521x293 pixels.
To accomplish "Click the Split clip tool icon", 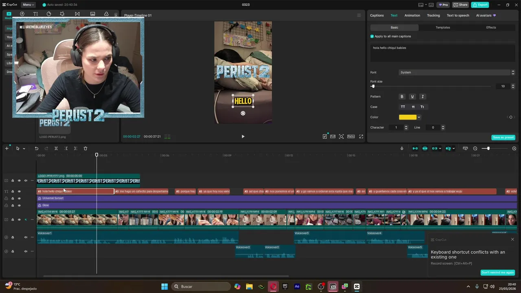I will (56, 149).
